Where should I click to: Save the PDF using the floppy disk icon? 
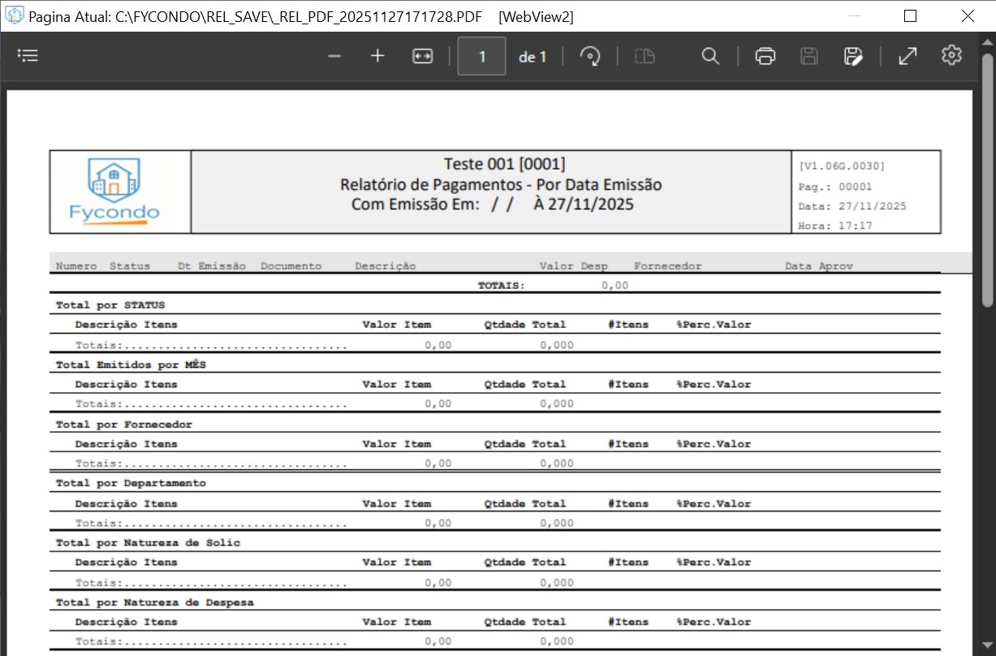[x=808, y=56]
